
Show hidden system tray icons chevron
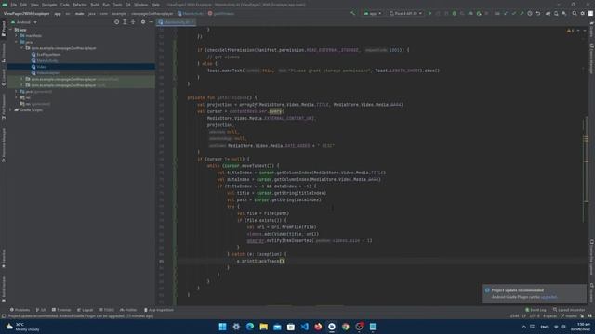(x=523, y=327)
